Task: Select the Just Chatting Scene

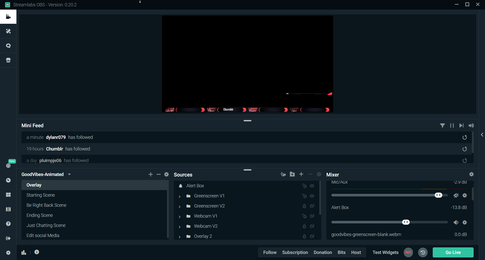Action: [x=46, y=225]
